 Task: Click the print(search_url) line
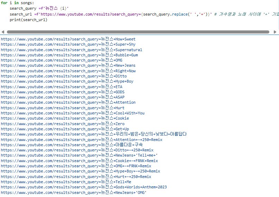tap(28, 20)
